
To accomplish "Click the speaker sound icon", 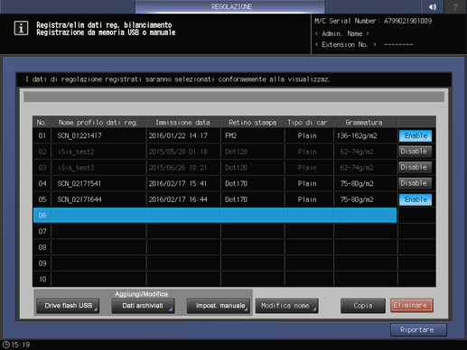I will point(433,6).
